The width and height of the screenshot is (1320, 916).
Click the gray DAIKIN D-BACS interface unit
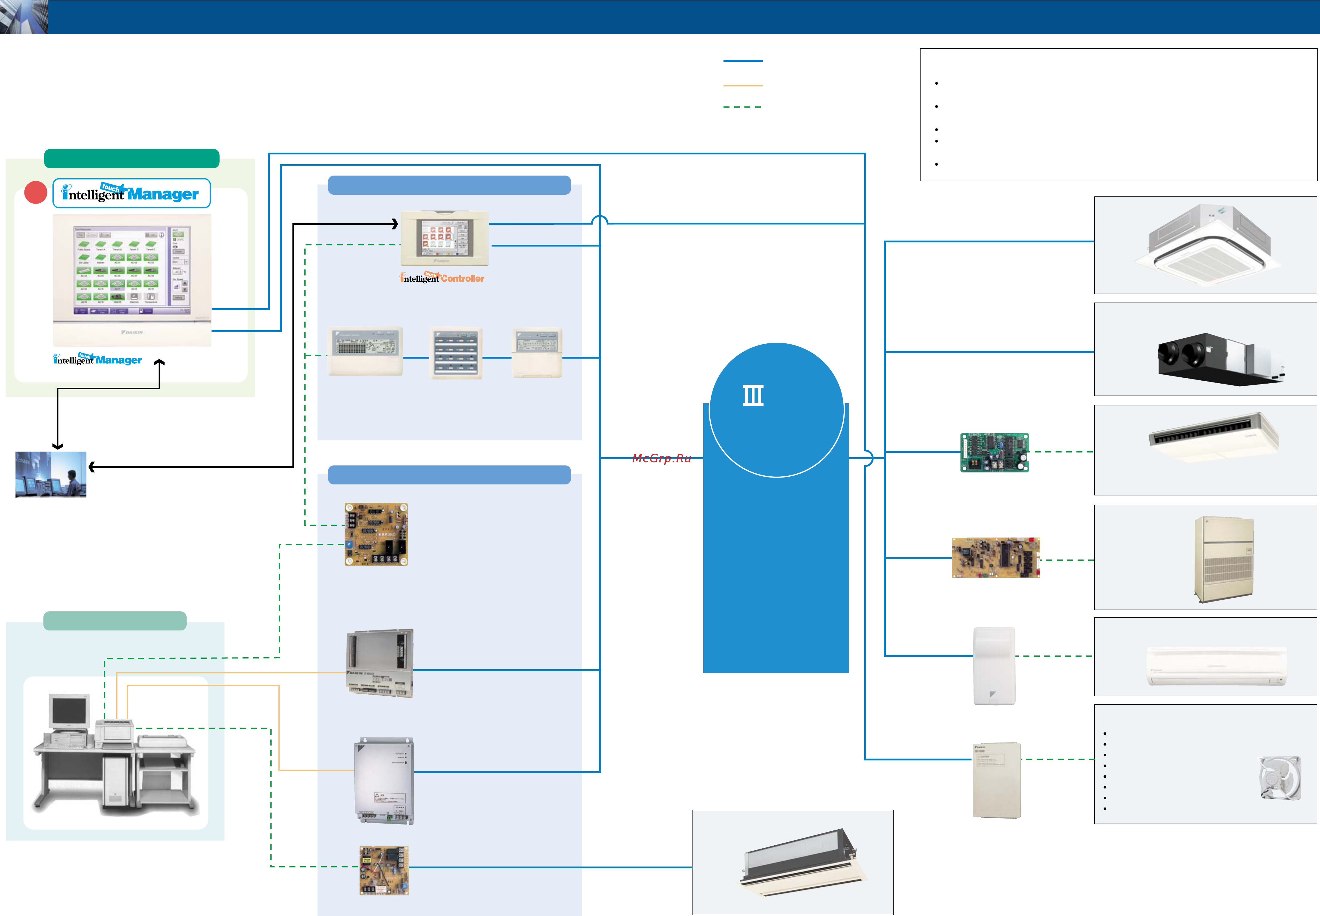(380, 663)
